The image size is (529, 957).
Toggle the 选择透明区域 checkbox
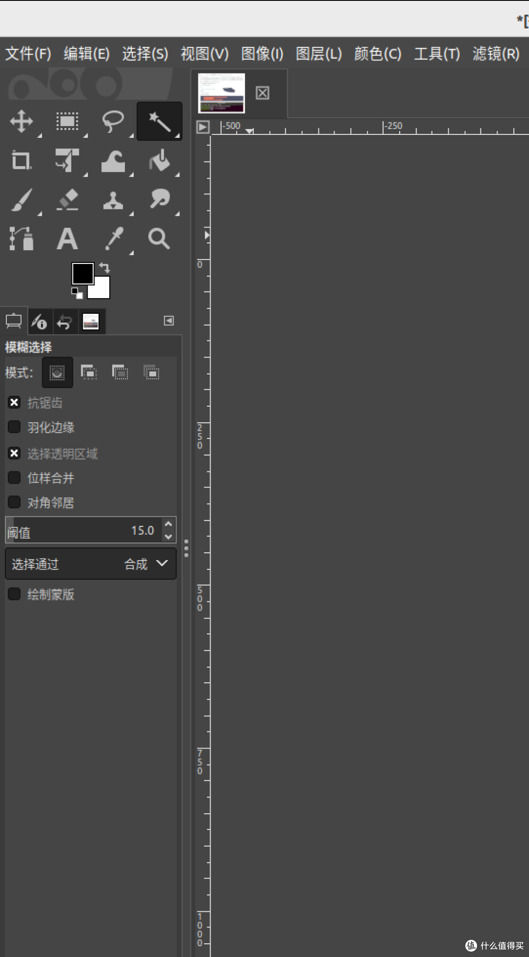tap(14, 453)
